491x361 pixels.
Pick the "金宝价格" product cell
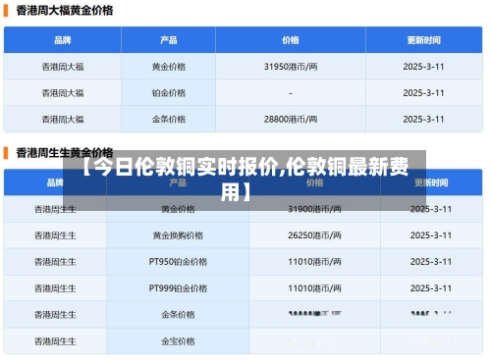click(x=178, y=341)
